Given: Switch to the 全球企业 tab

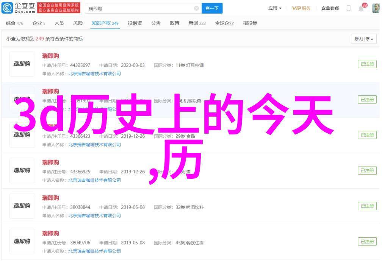Looking at the screenshot, I should click(224, 23).
